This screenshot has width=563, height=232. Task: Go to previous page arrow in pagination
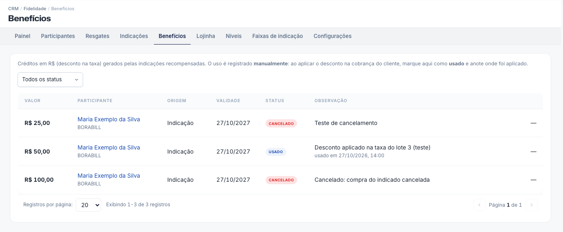coord(479,205)
